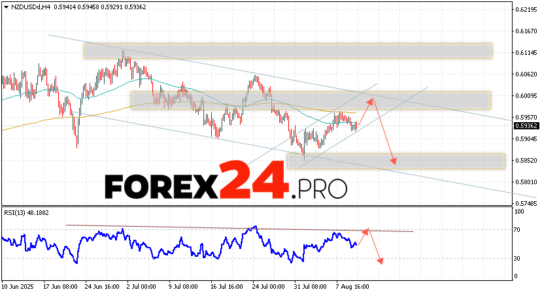Click the lower gray support zone rectangle
542x294 pixels.
396,161
